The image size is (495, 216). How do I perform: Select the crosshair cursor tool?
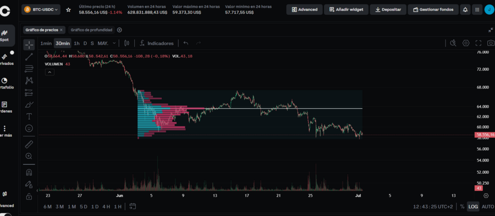[x=29, y=45]
